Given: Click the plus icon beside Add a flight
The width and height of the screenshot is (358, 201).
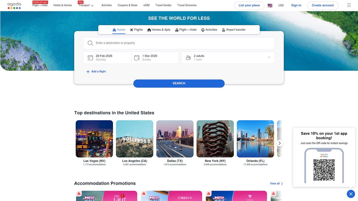Looking at the screenshot, I should (x=88, y=71).
